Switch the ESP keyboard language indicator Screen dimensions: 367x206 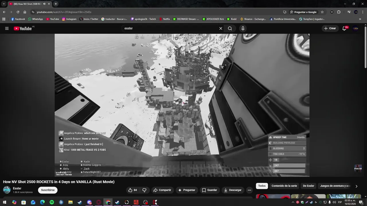340,202
